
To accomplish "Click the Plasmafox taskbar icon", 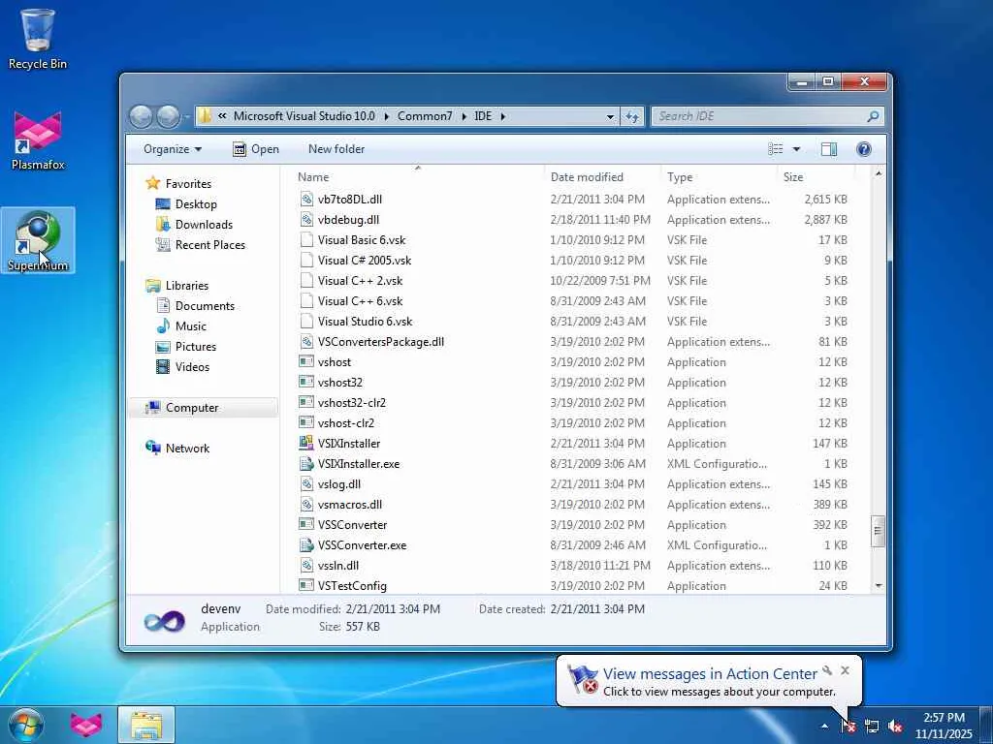I will [86, 725].
